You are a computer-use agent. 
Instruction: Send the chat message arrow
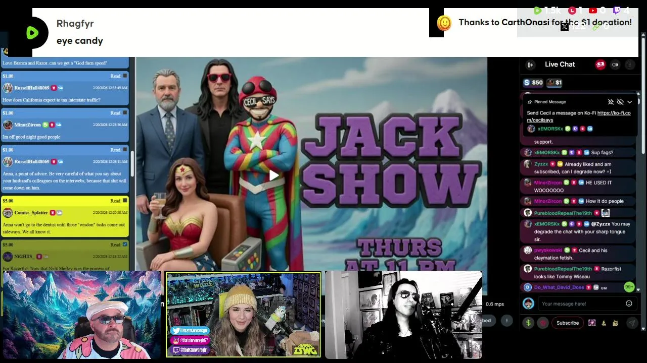coord(632,323)
